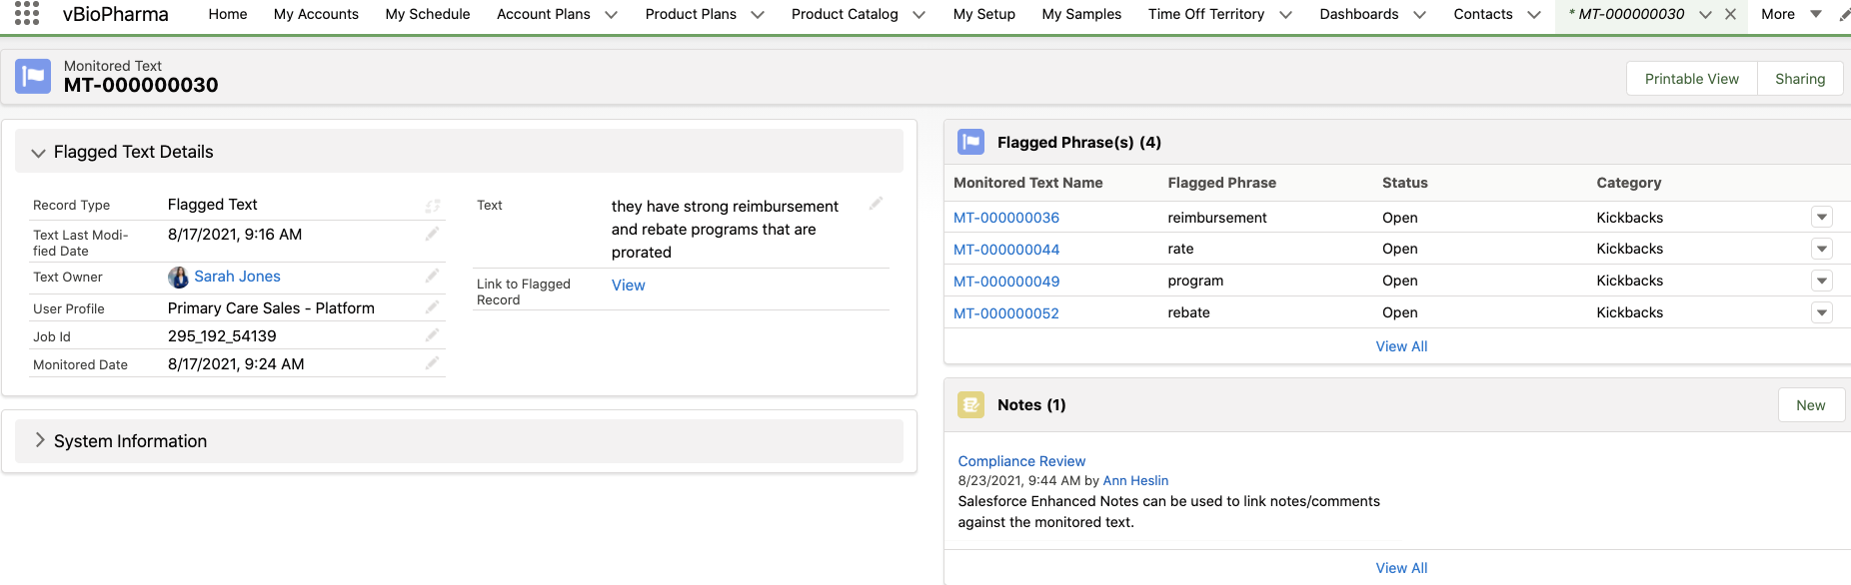
Task: Open the My Samples tab
Action: [x=1080, y=14]
